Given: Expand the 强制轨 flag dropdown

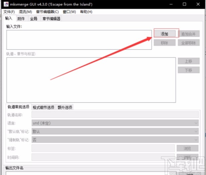Looking at the screenshot, I should coord(115,140).
